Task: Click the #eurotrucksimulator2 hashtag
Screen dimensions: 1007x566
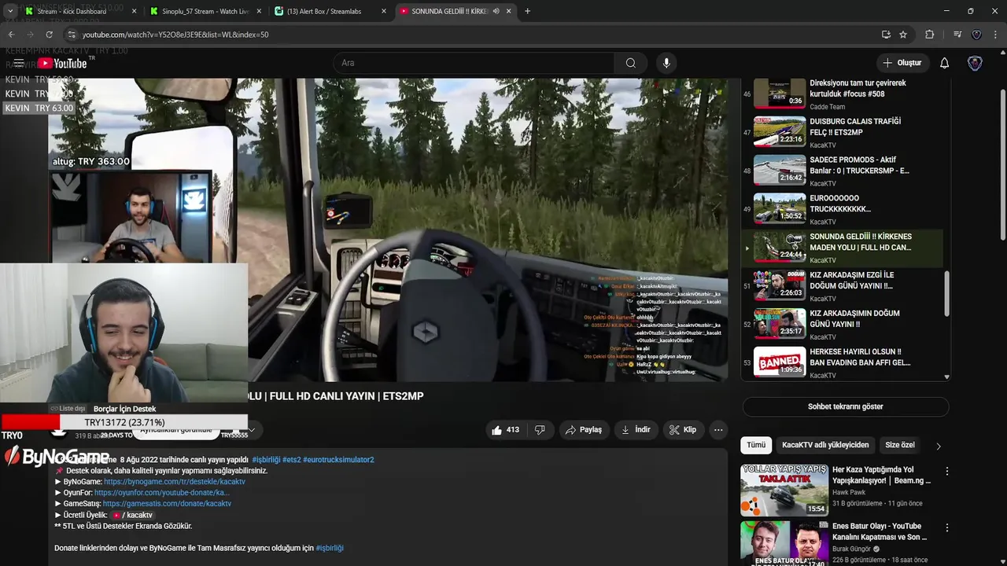Action: [x=338, y=460]
